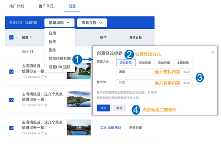Switch to the 推广单元 tab
221x148 pixels.
(46, 6)
